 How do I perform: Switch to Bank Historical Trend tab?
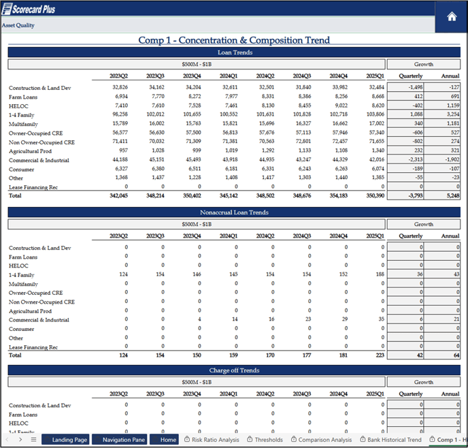(395, 440)
